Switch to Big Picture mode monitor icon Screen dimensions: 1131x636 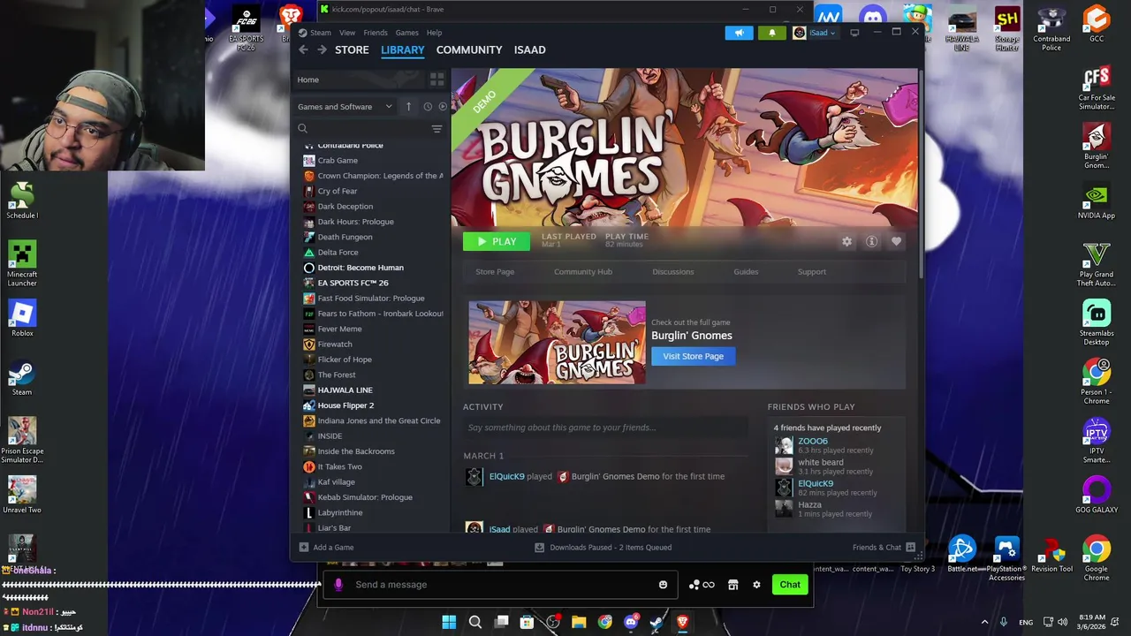(x=854, y=33)
